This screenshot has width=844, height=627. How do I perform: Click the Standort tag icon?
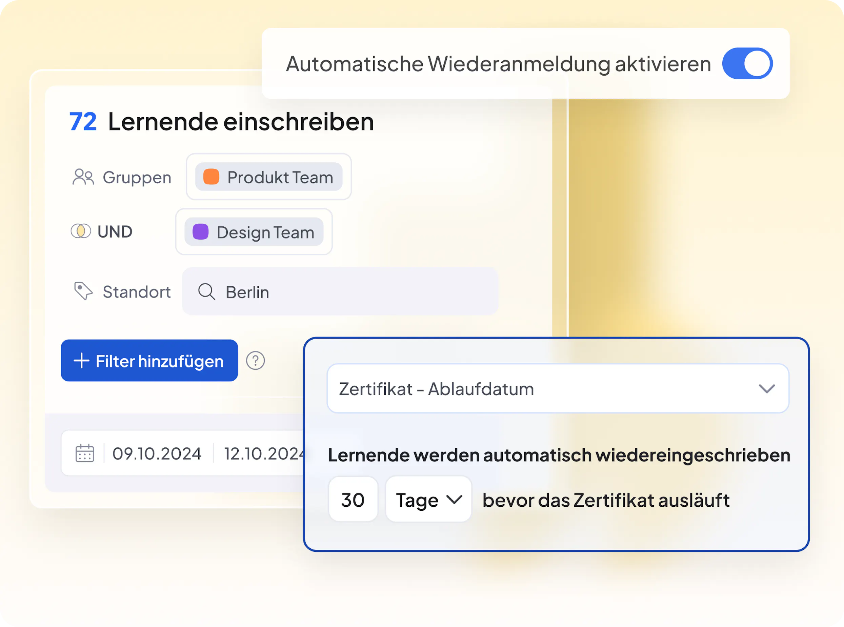tap(83, 291)
